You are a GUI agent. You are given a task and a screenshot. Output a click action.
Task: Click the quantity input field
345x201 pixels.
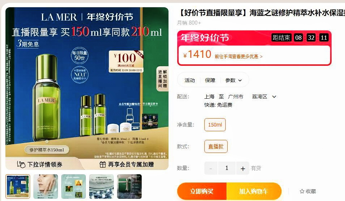pyautogui.click(x=227, y=168)
